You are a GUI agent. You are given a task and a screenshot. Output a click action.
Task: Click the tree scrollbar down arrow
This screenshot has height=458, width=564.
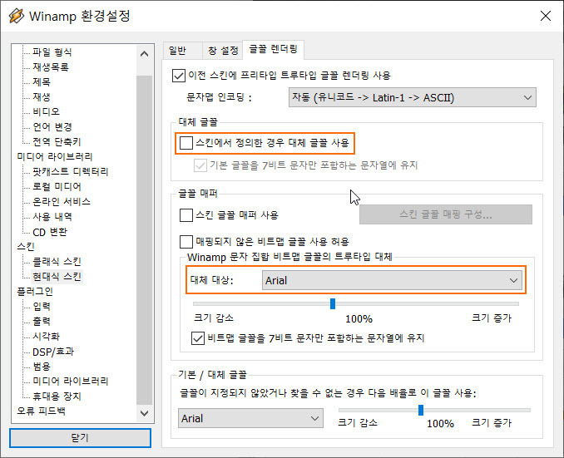point(144,413)
